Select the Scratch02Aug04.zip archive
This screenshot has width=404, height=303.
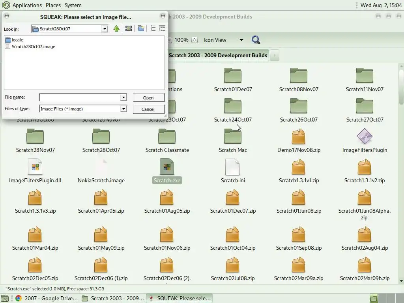[x=364, y=239]
